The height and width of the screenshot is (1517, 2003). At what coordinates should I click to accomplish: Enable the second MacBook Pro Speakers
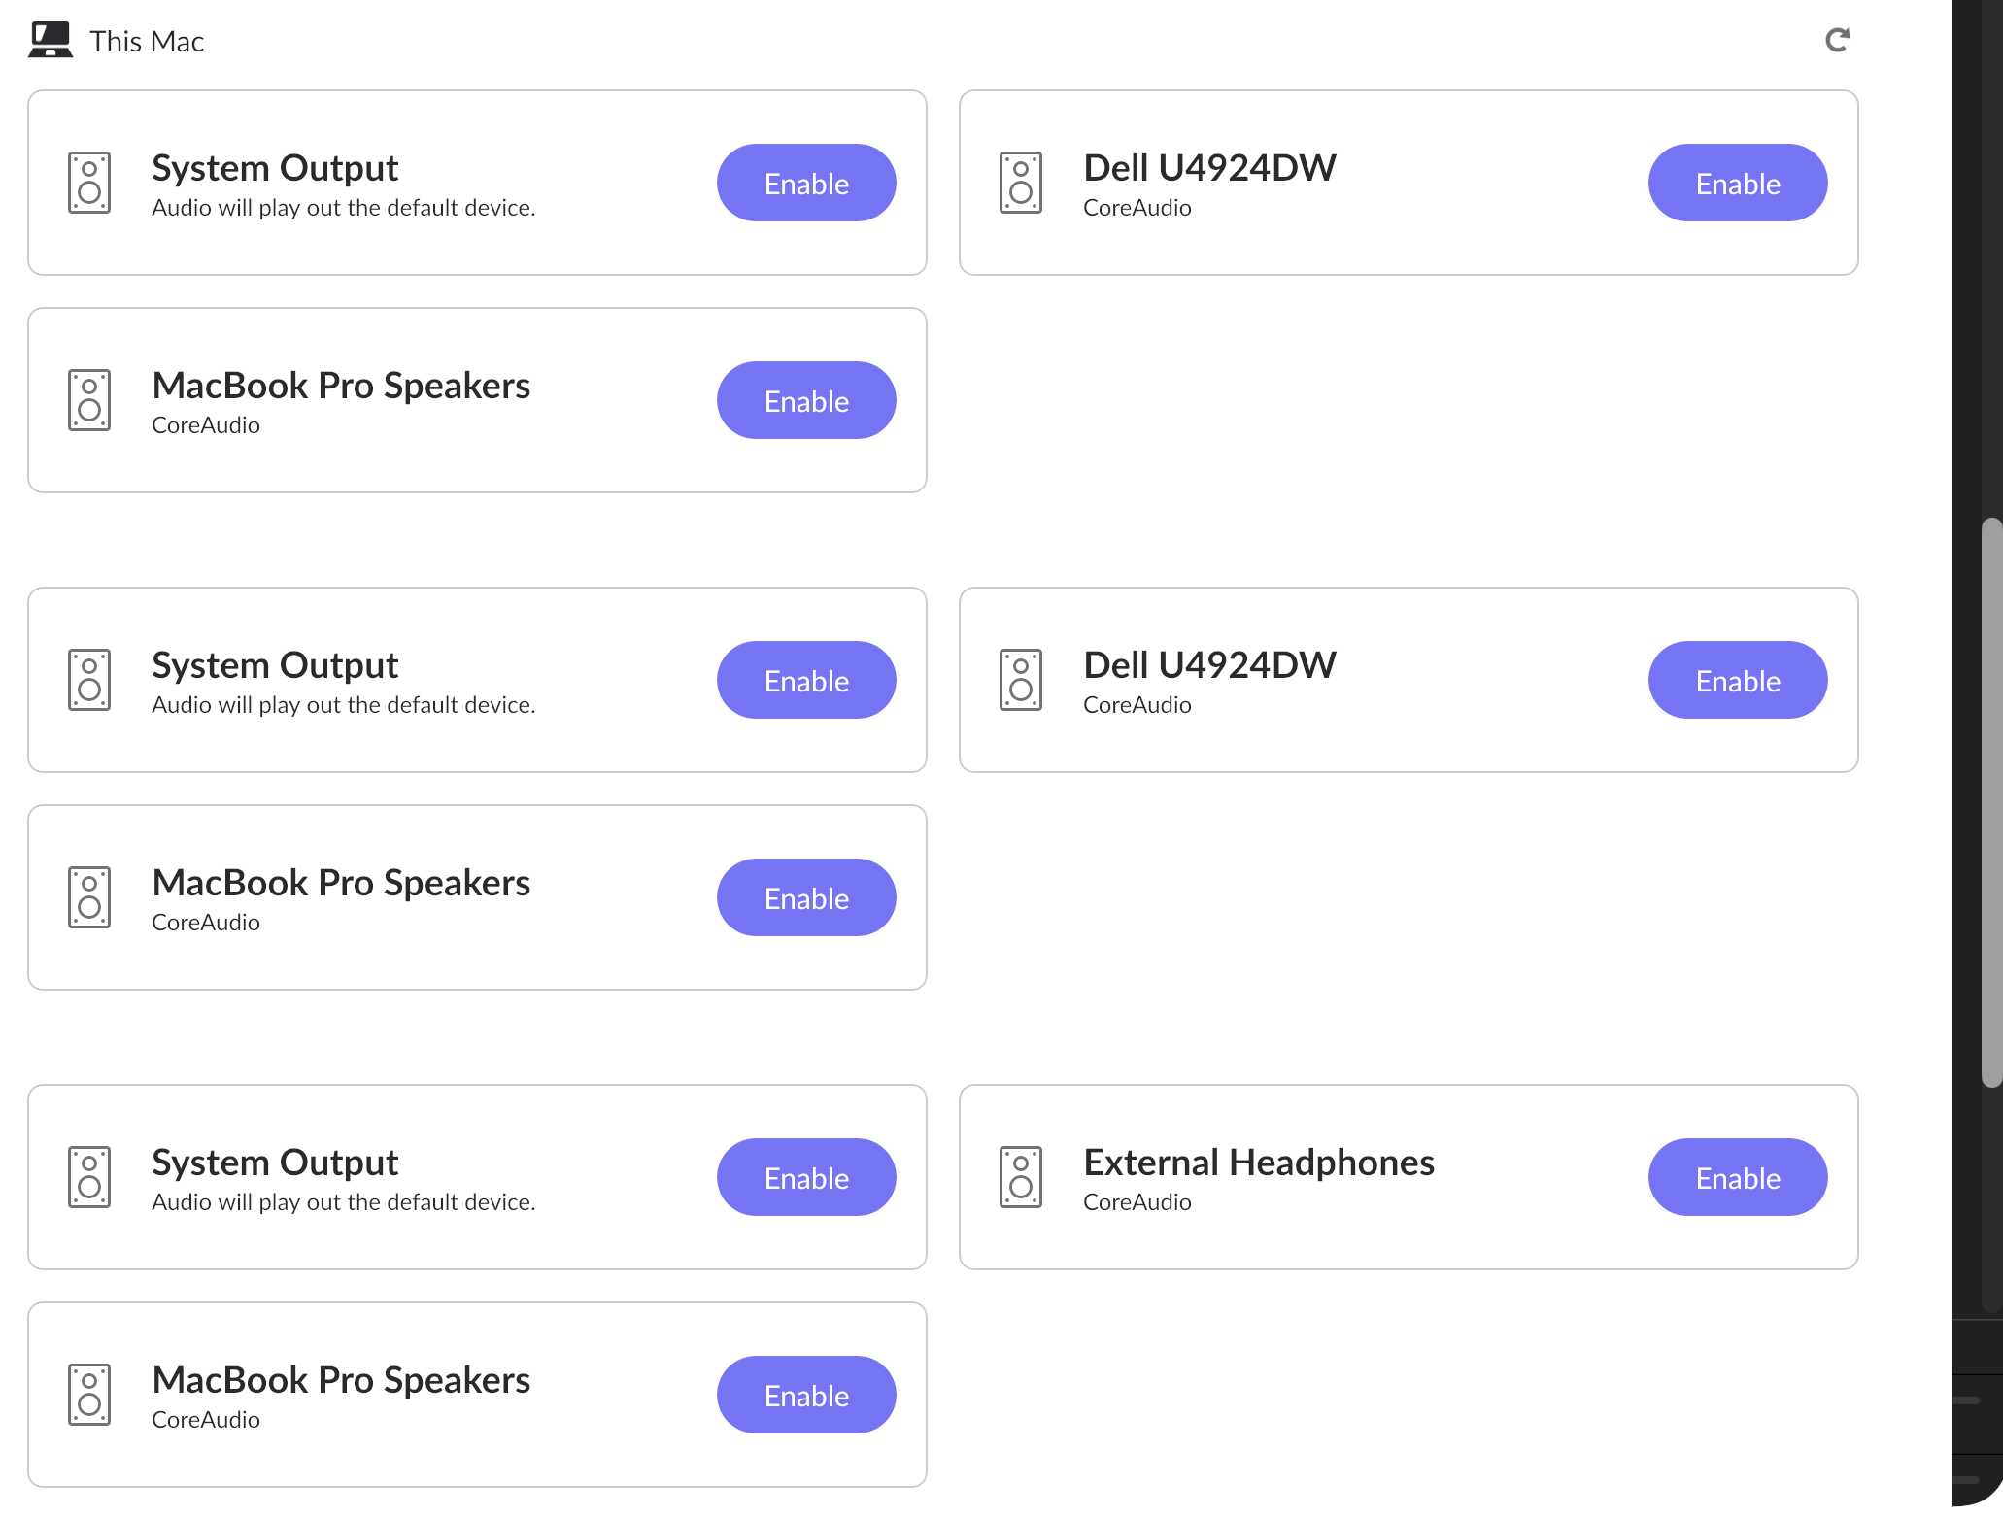click(806, 897)
